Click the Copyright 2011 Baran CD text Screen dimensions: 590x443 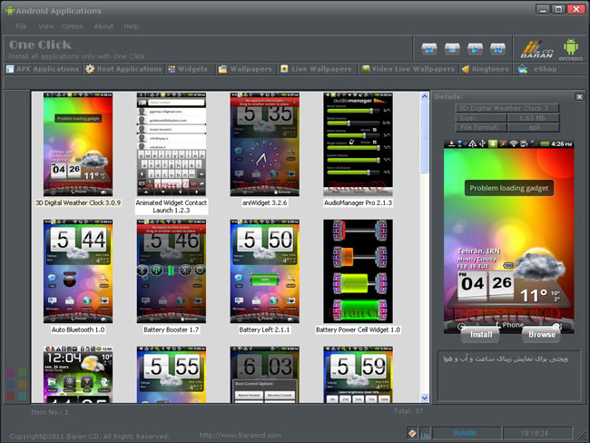[89, 437]
